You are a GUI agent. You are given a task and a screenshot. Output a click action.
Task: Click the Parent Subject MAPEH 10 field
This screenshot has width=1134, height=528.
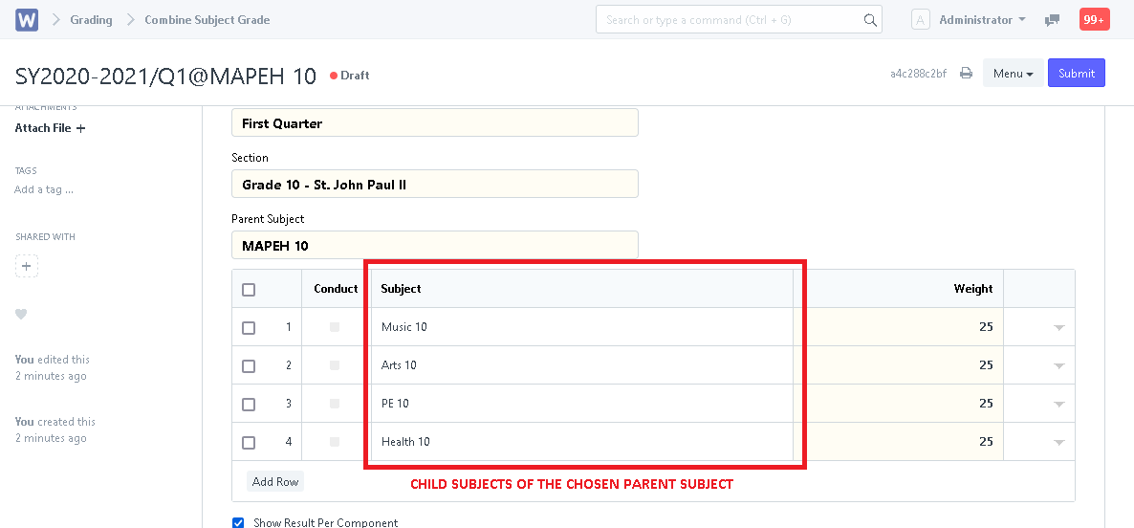(435, 245)
